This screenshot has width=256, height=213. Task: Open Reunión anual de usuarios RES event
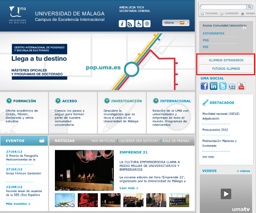click(x=24, y=193)
